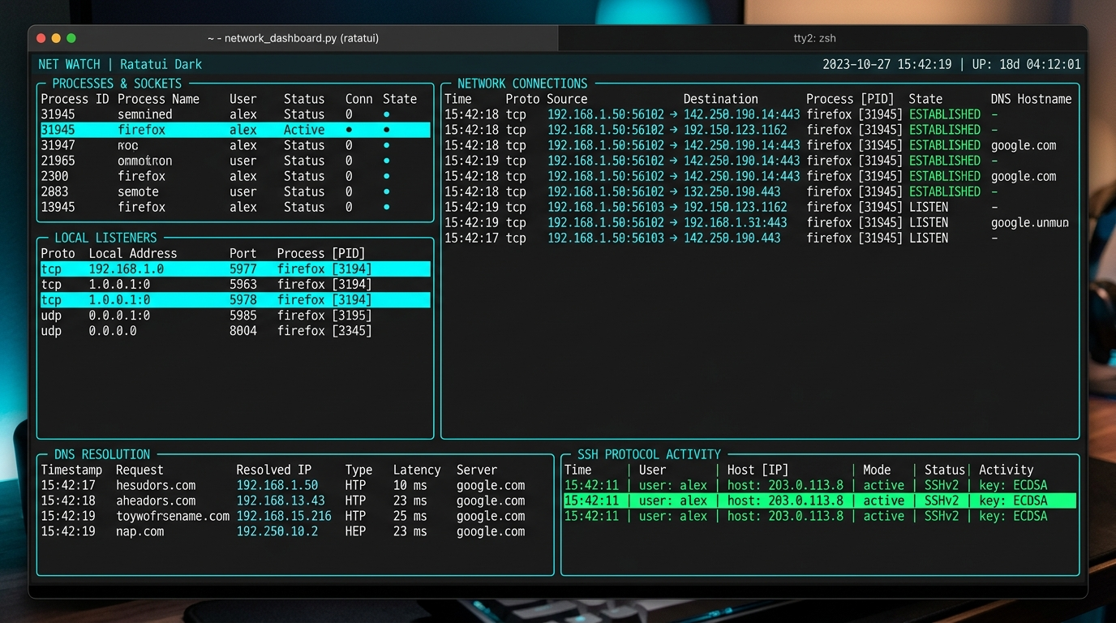Image resolution: width=1116 pixels, height=623 pixels.
Task: Click the Host [IP] column header
Action: pos(758,470)
